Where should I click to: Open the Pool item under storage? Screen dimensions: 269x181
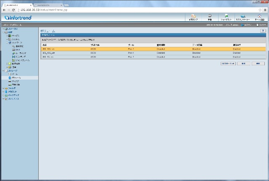tap(15, 74)
